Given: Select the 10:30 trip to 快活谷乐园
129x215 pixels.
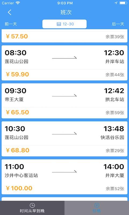Looking at the screenshot, I should (64, 139).
